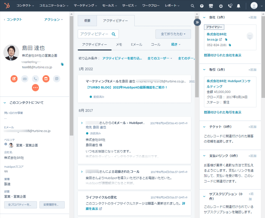This screenshot has height=218, width=265.
Task: Click the persona info icon
Action: (6, 144)
